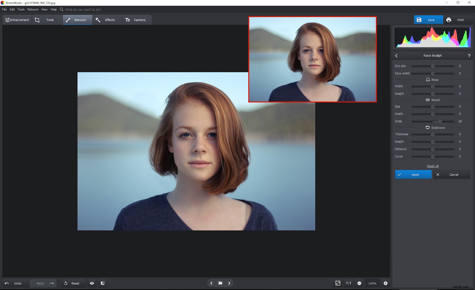Select the Retouch brush icon
The image size is (475, 290).
pyautogui.click(x=68, y=20)
